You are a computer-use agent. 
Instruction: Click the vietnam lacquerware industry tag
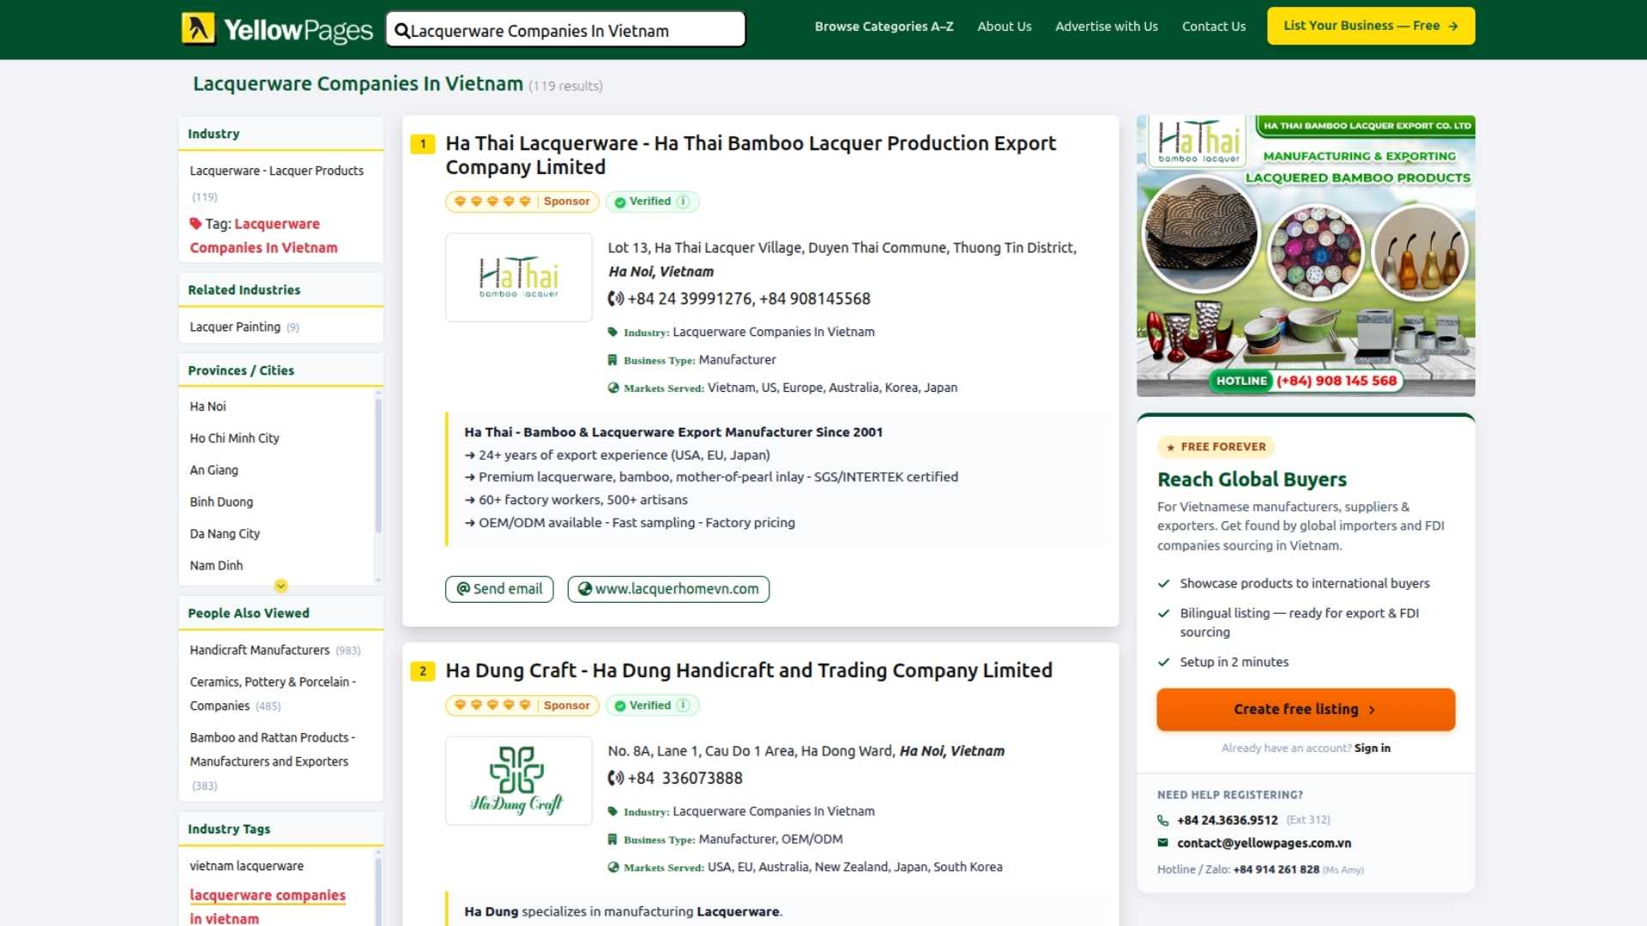[246, 866]
